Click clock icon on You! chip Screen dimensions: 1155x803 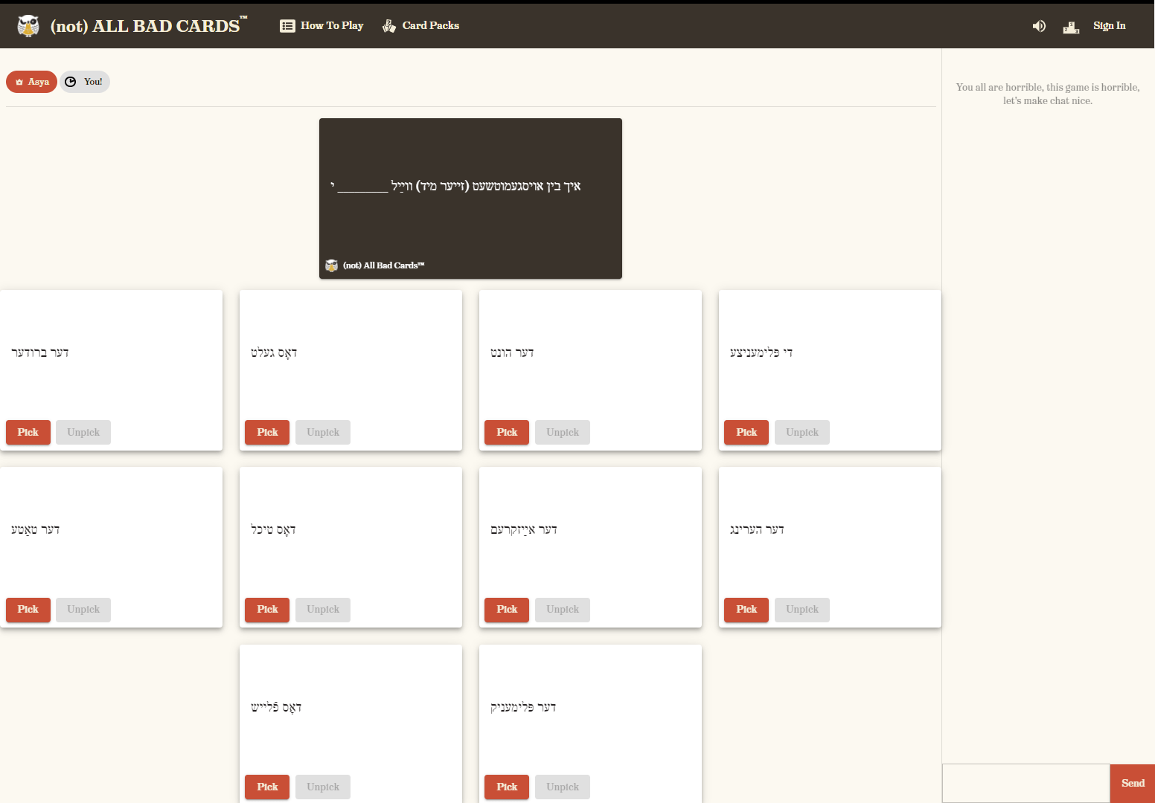tap(71, 82)
